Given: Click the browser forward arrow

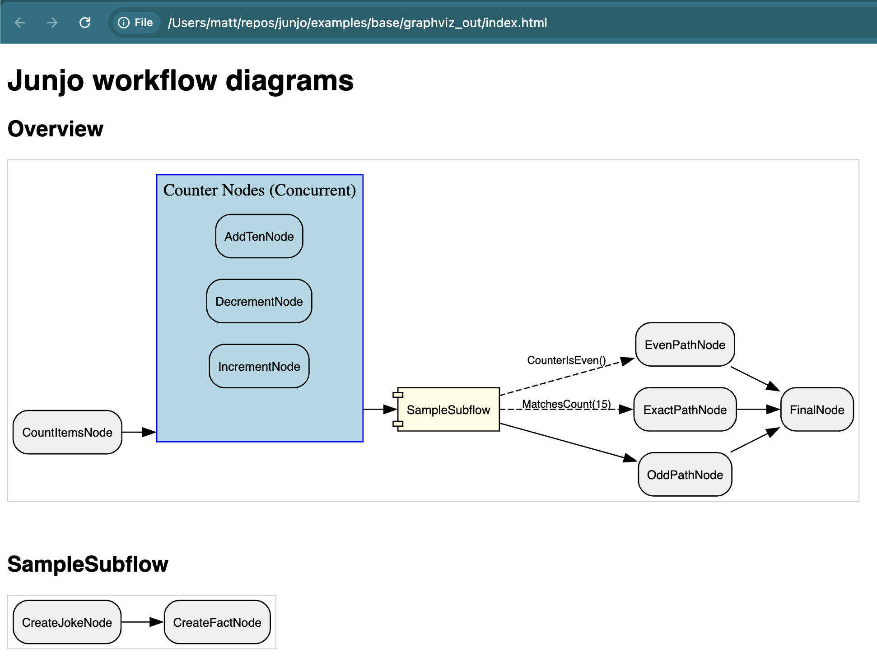Looking at the screenshot, I should (x=52, y=23).
